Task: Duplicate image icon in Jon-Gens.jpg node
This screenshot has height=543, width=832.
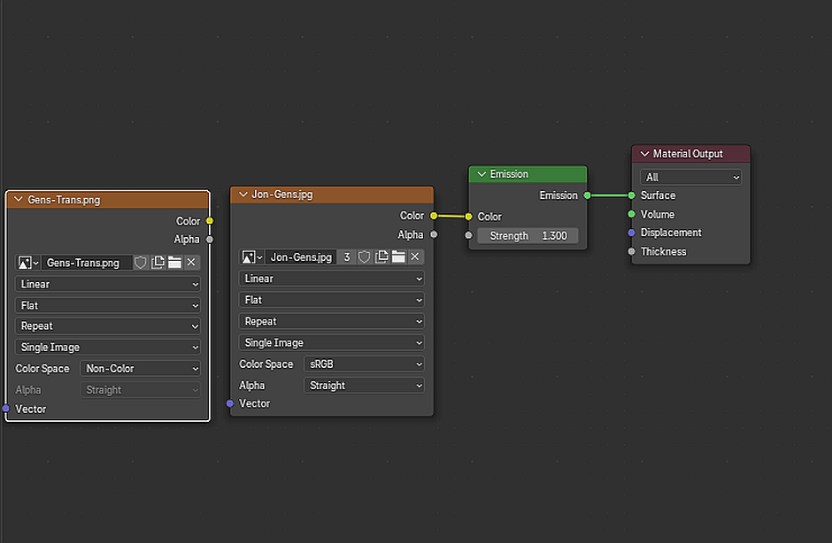Action: point(381,257)
